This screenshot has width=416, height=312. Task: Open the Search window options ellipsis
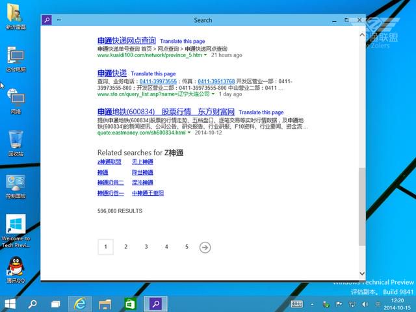pyautogui.click(x=58, y=20)
